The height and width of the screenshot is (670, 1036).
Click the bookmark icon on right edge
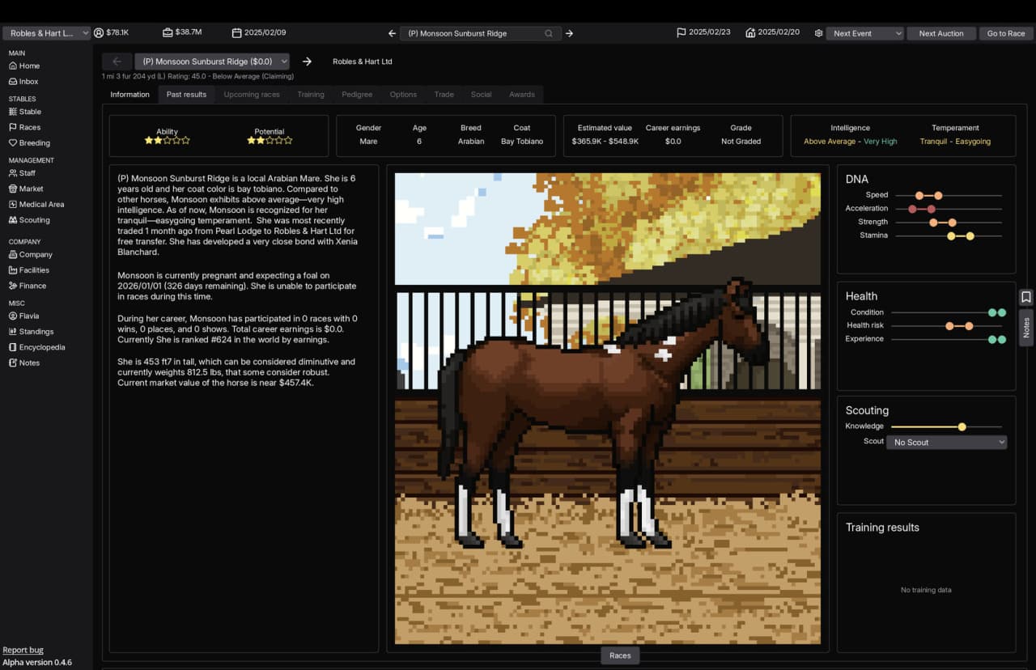(x=1025, y=297)
